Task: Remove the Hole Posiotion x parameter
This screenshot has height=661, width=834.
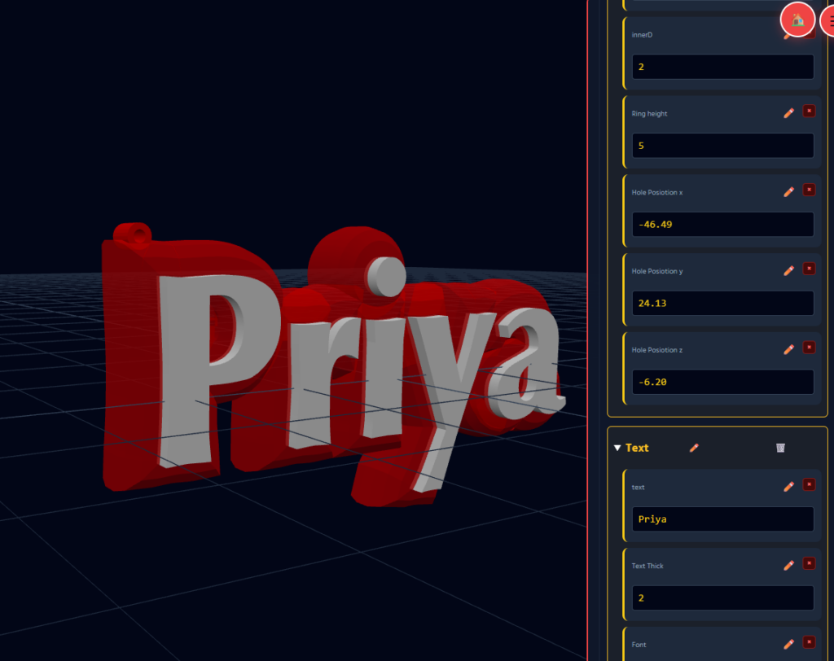Action: pyautogui.click(x=809, y=190)
